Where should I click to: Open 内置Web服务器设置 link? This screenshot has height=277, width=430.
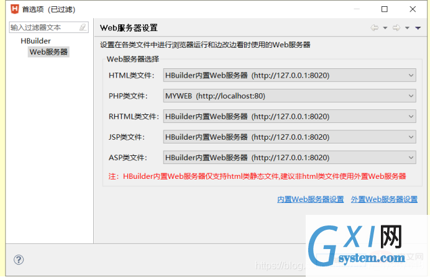[x=311, y=199]
